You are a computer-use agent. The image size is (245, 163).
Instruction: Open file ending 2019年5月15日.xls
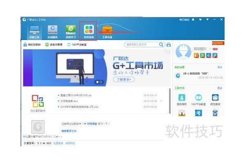point(76,95)
